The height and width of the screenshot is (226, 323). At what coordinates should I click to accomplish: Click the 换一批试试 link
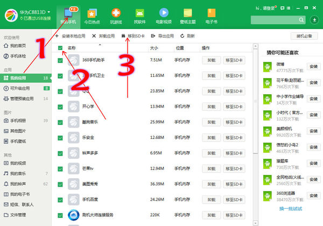(291, 209)
